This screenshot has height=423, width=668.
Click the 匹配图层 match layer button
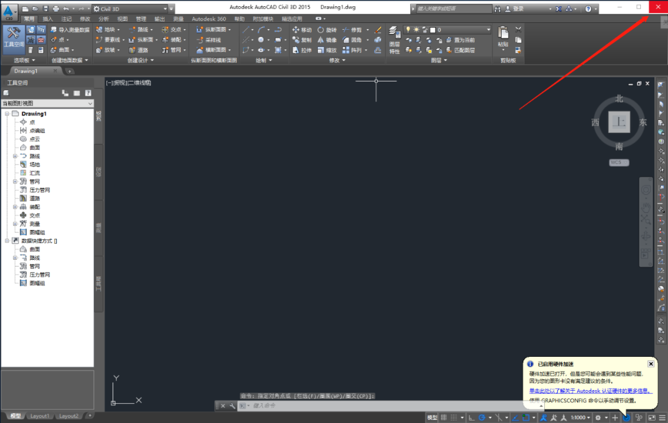pyautogui.click(x=461, y=50)
